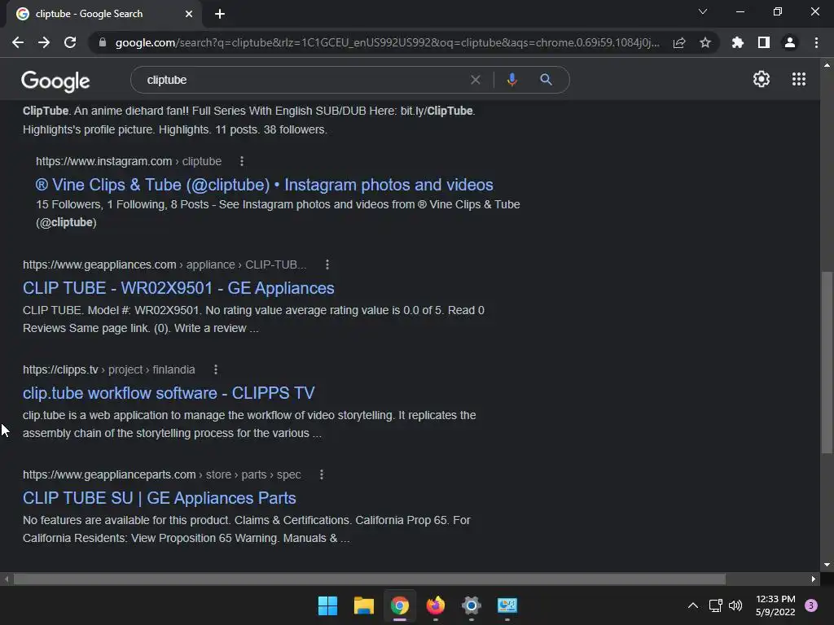
Task: Open a new browser tab
Action: point(220,15)
